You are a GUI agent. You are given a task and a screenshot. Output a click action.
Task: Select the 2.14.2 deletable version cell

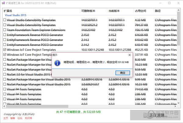[x=85, y=45]
